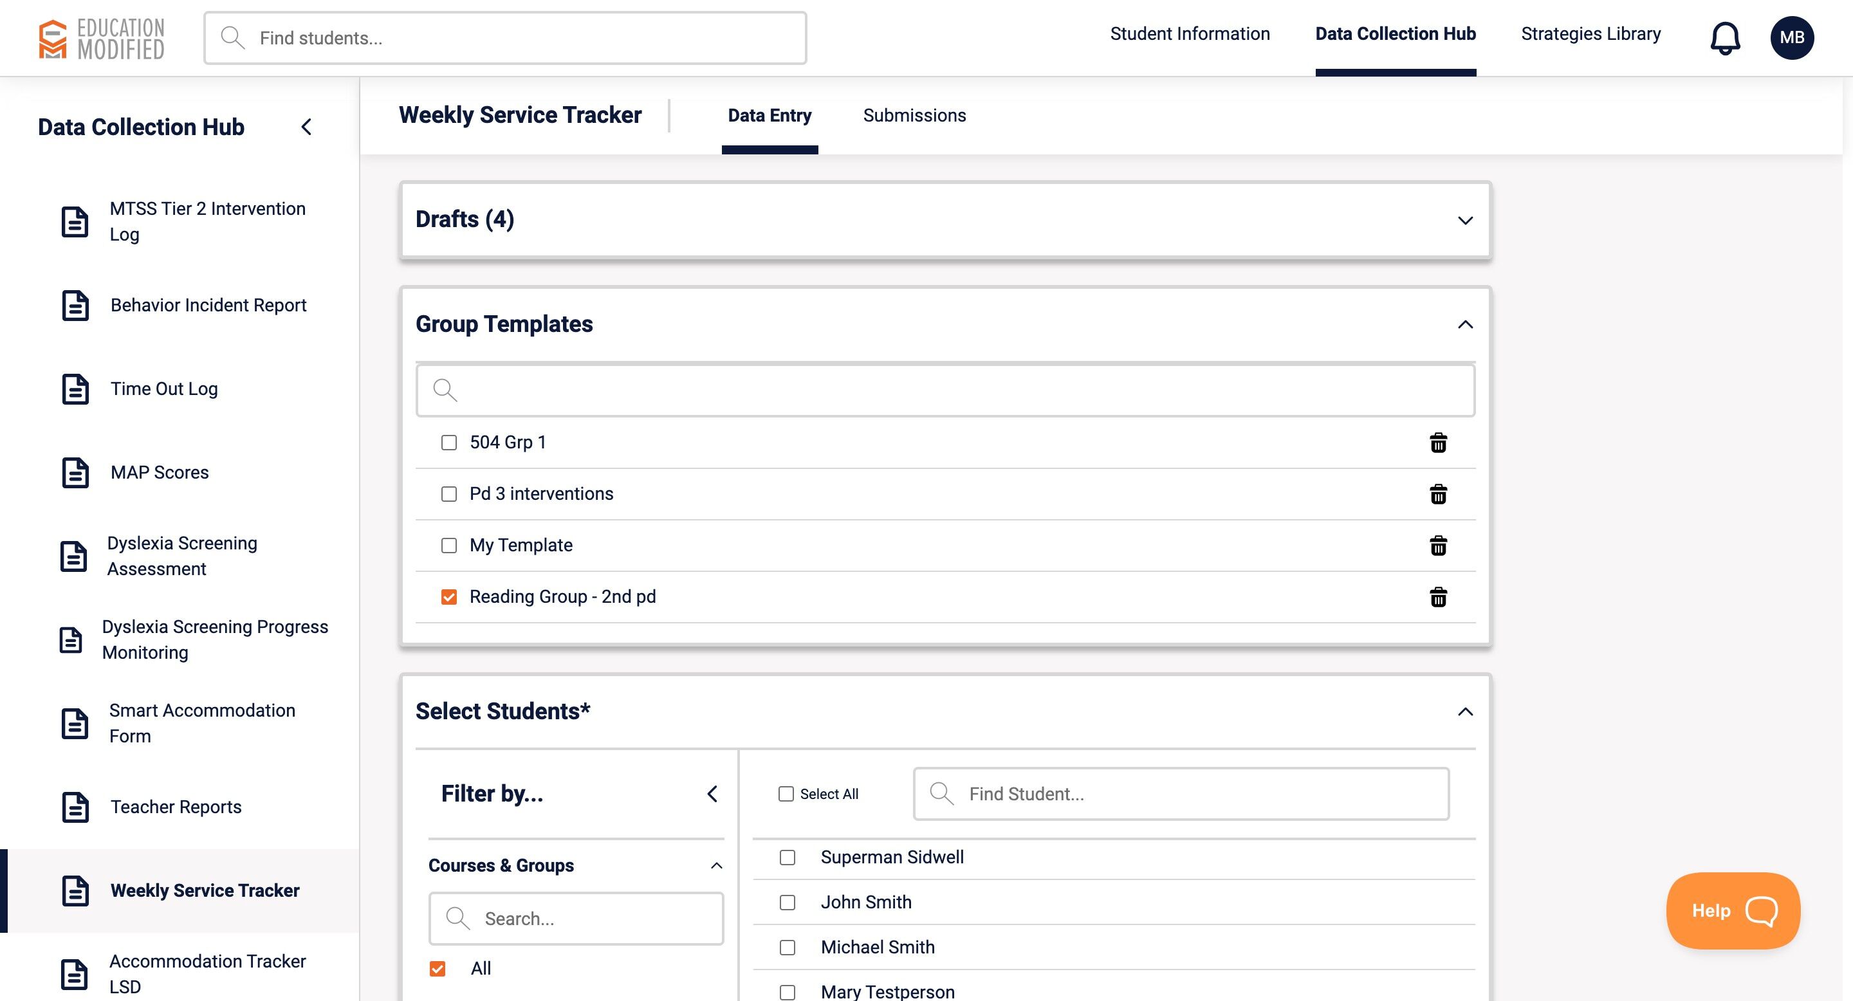Toggle the Select All students checkbox
This screenshot has width=1853, height=1001.
(786, 794)
